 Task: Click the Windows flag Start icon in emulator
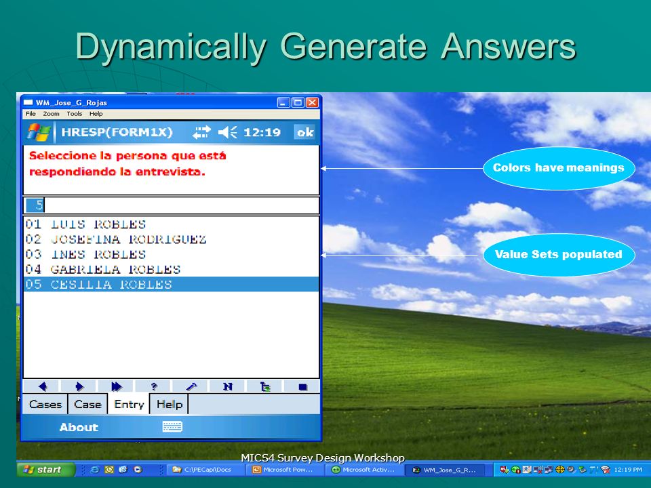(x=39, y=132)
